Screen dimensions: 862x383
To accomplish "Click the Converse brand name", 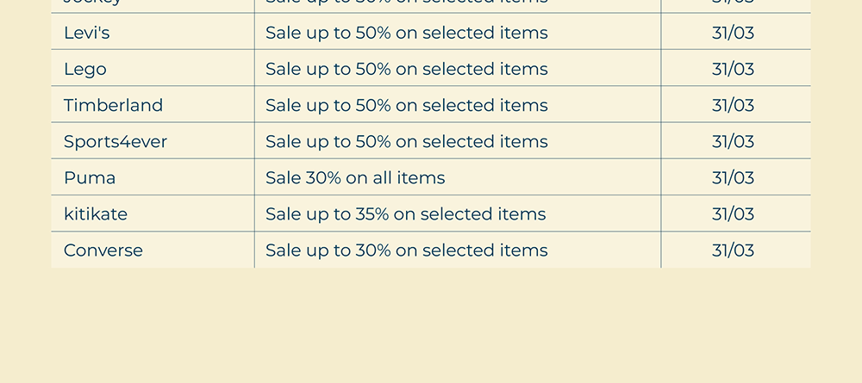I will tap(103, 250).
